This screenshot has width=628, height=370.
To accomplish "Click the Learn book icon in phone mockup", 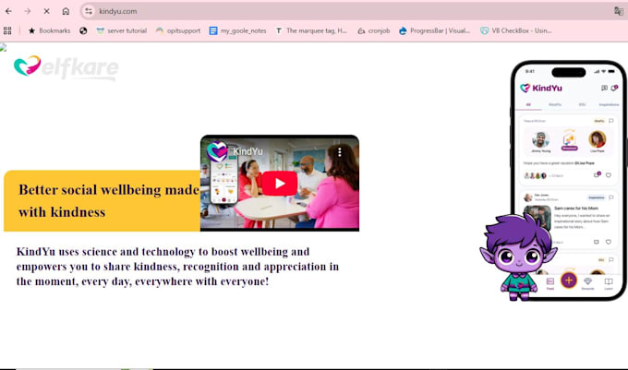I will pyautogui.click(x=609, y=283).
